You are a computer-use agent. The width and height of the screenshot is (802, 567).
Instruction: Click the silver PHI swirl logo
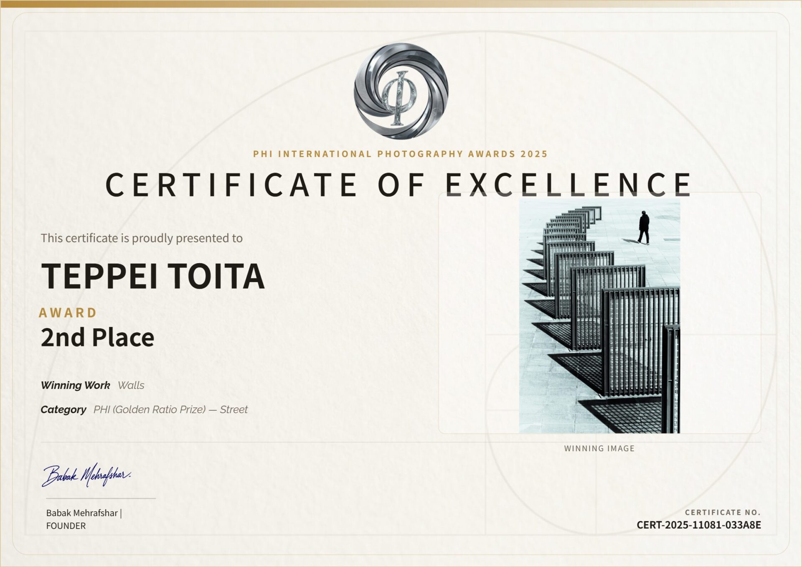pos(401,91)
